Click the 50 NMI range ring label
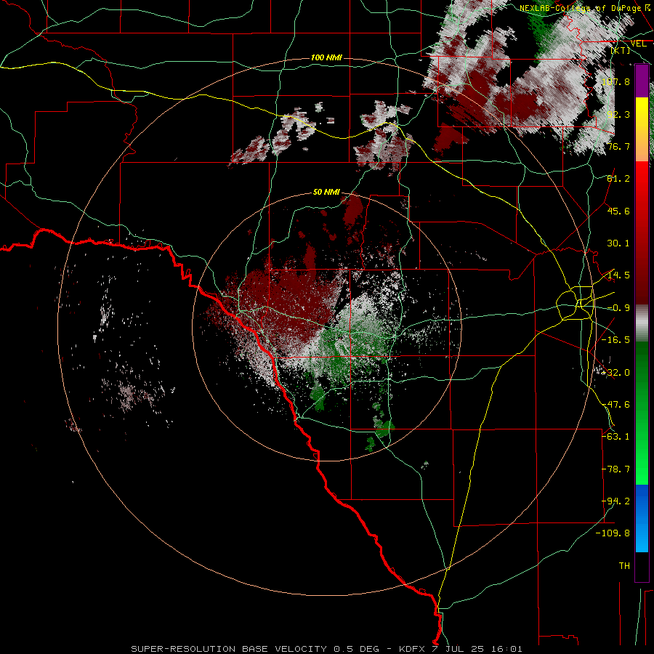This screenshot has width=654, height=654. [326, 192]
